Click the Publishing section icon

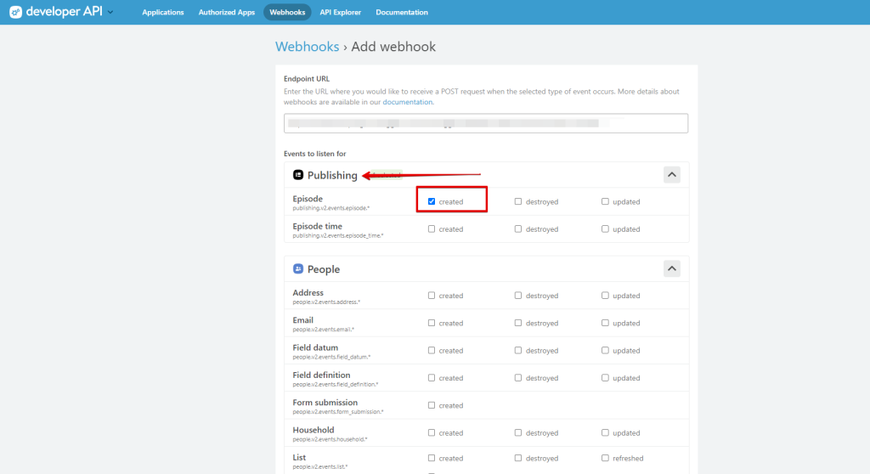298,175
